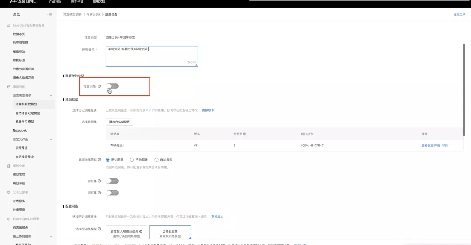Open 训练作业 in the sidebar
This screenshot has height=245, width=471.
point(22,148)
